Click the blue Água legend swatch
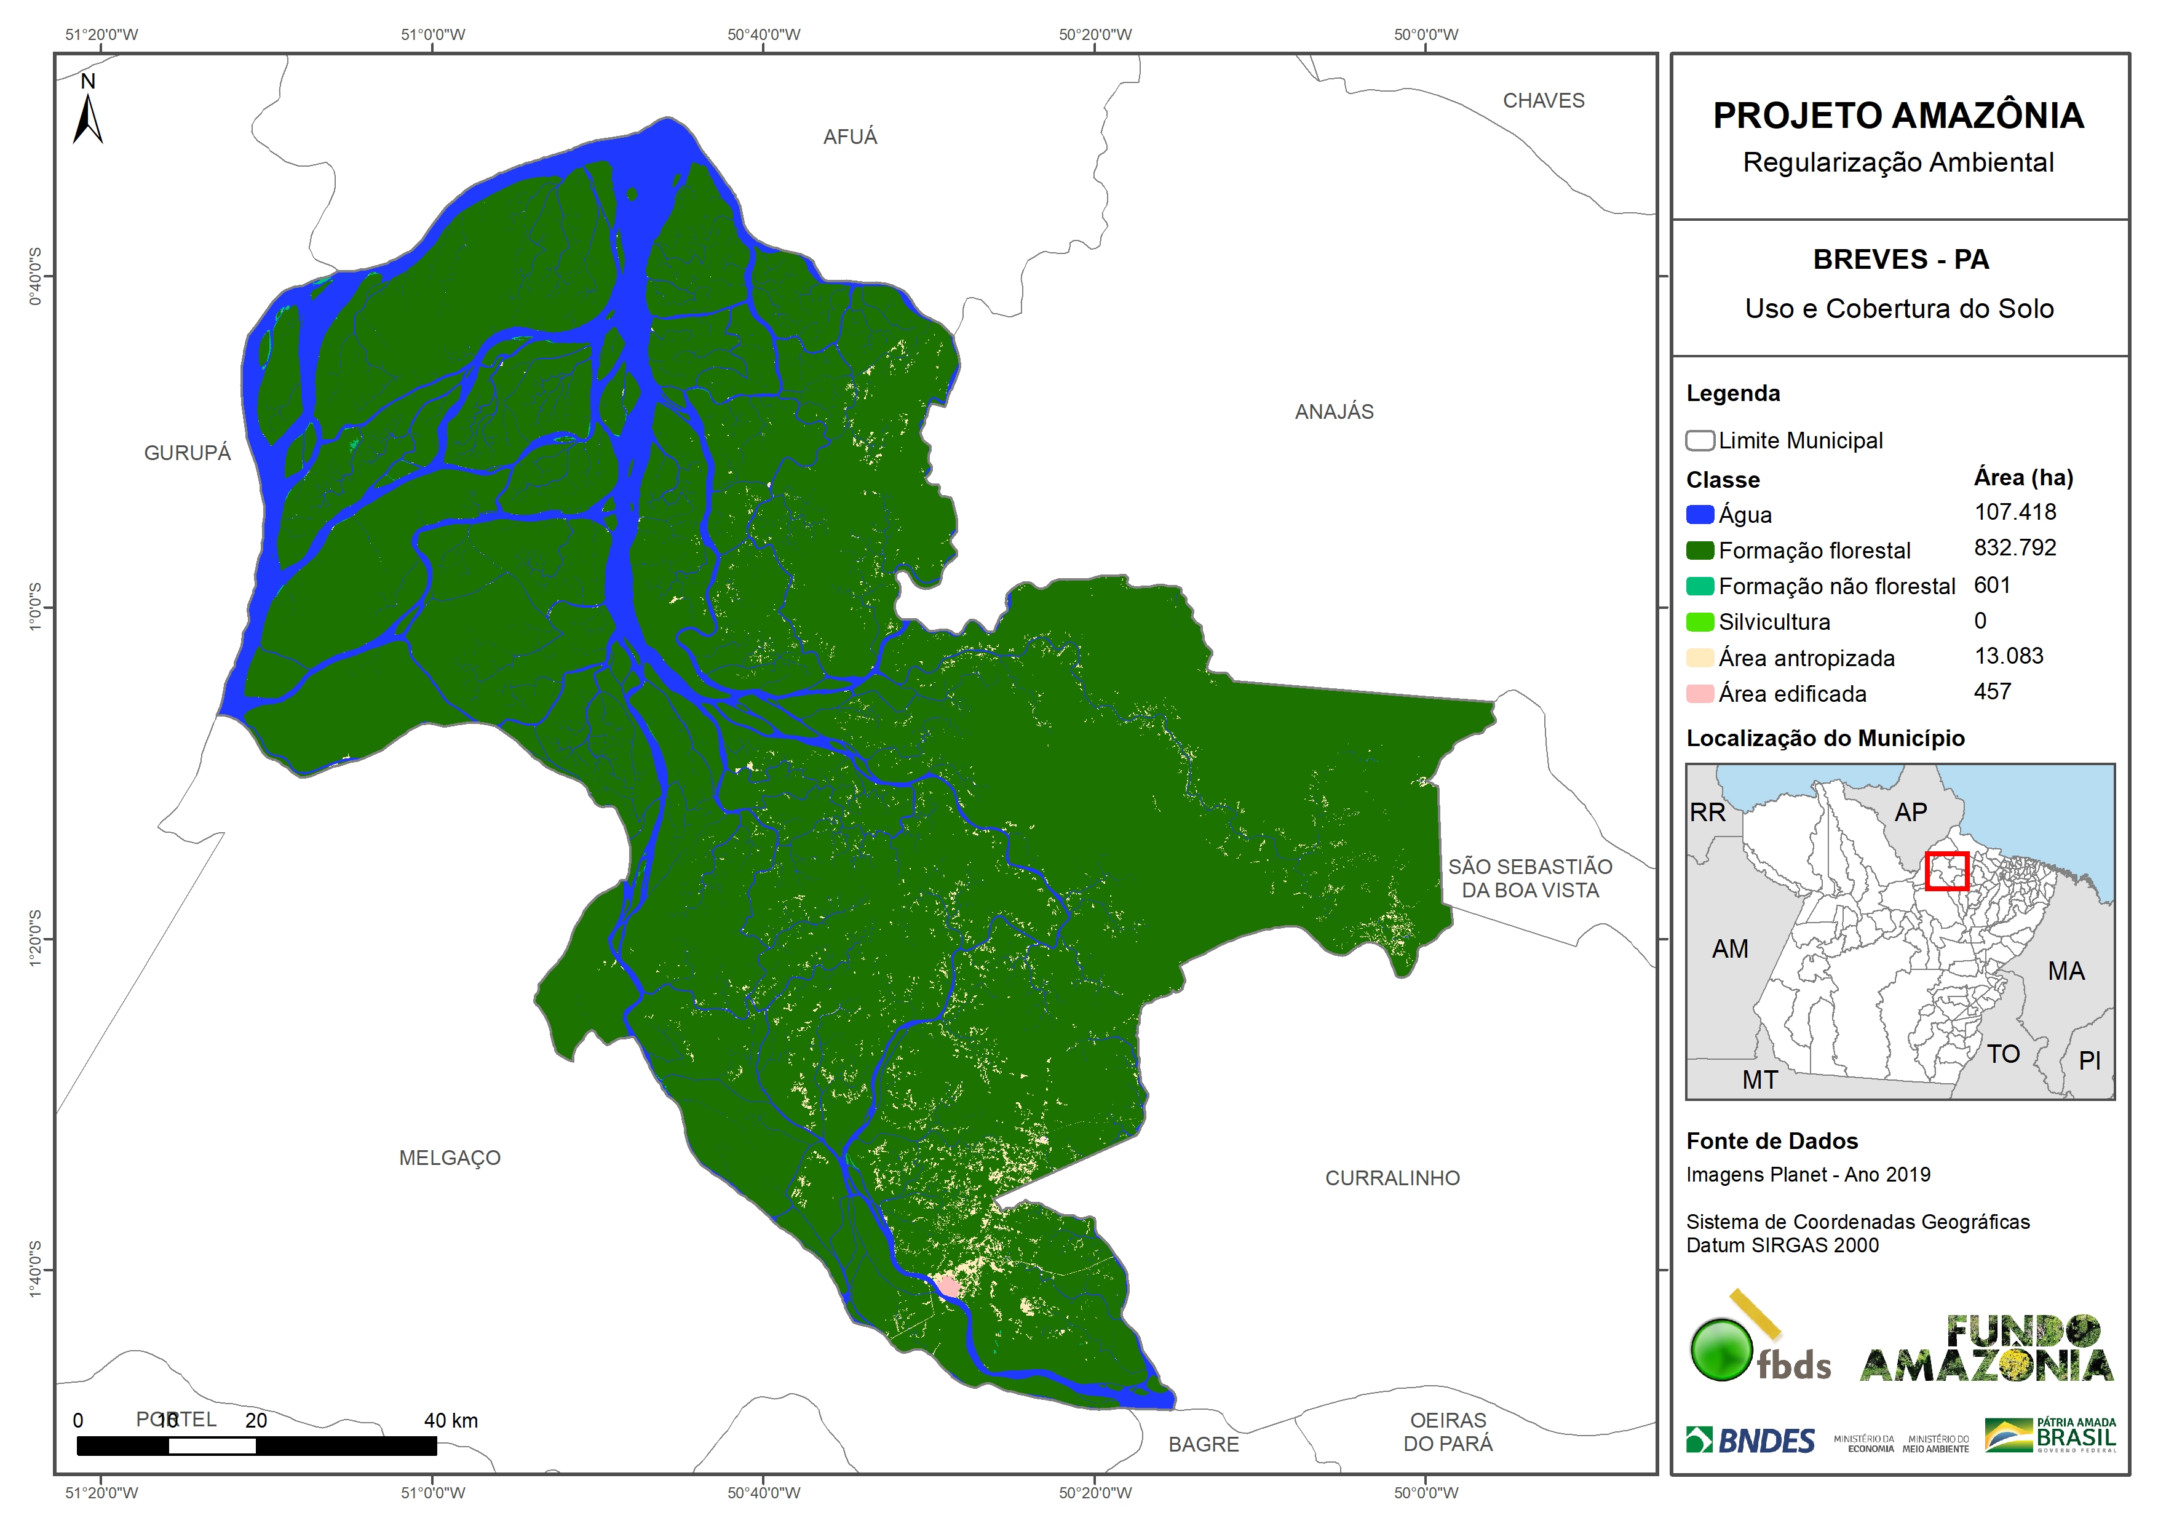Image resolution: width=2158 pixels, height=1526 pixels. pyautogui.click(x=1699, y=514)
